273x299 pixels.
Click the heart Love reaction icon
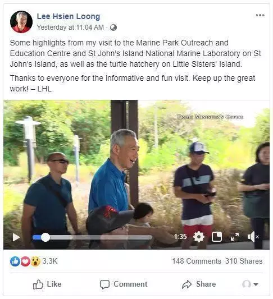(25, 261)
